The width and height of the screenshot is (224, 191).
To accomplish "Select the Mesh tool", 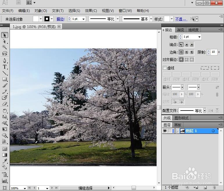I will pos(5,149).
